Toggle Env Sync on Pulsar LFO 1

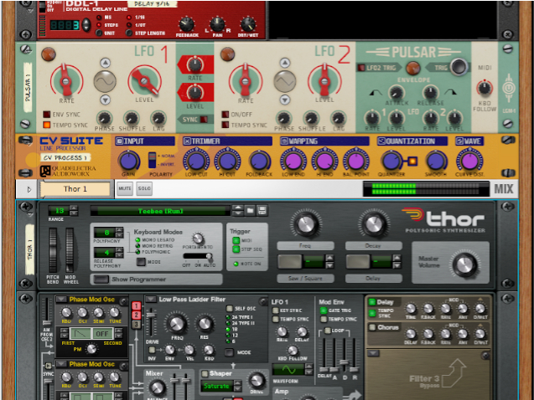(45, 113)
